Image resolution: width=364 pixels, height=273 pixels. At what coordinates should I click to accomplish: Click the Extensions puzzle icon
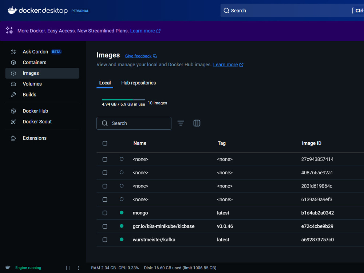coord(13,138)
